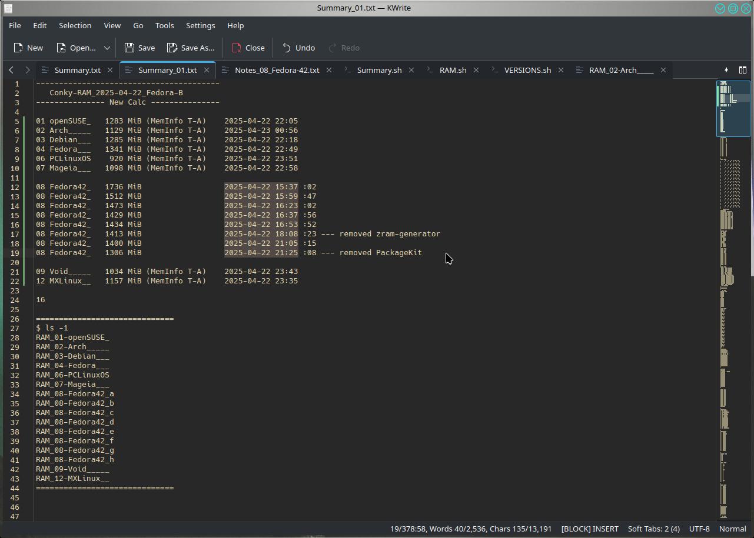The width and height of the screenshot is (754, 538).
Task: Click the quick open lightning icon
Action: tap(726, 70)
